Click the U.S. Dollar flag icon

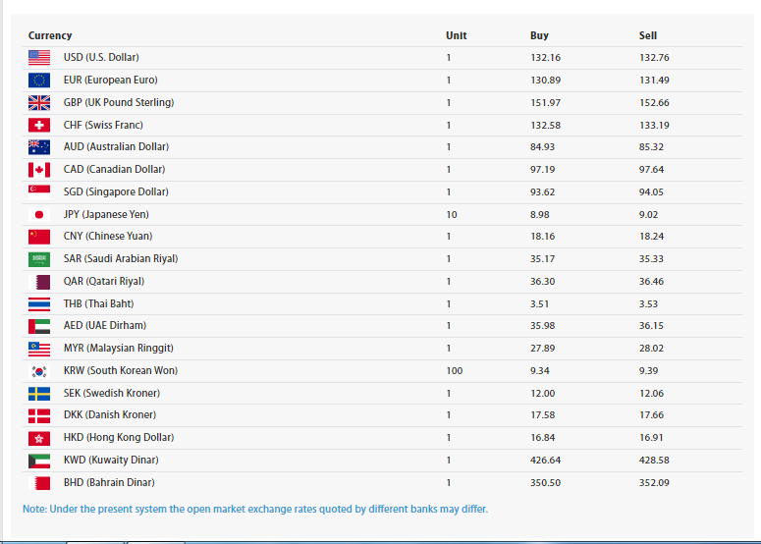click(39, 58)
